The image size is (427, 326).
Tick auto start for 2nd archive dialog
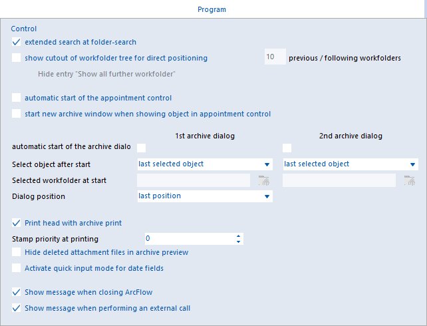click(x=287, y=148)
